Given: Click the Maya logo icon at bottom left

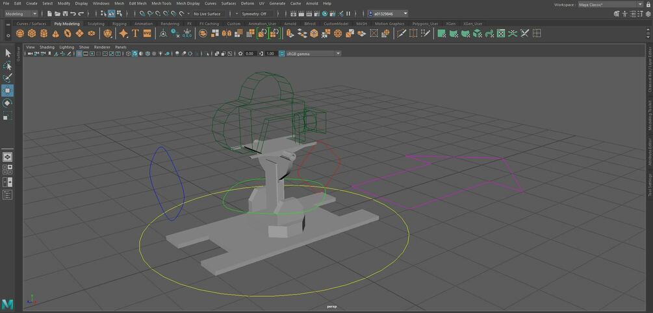Looking at the screenshot, I should [8, 304].
